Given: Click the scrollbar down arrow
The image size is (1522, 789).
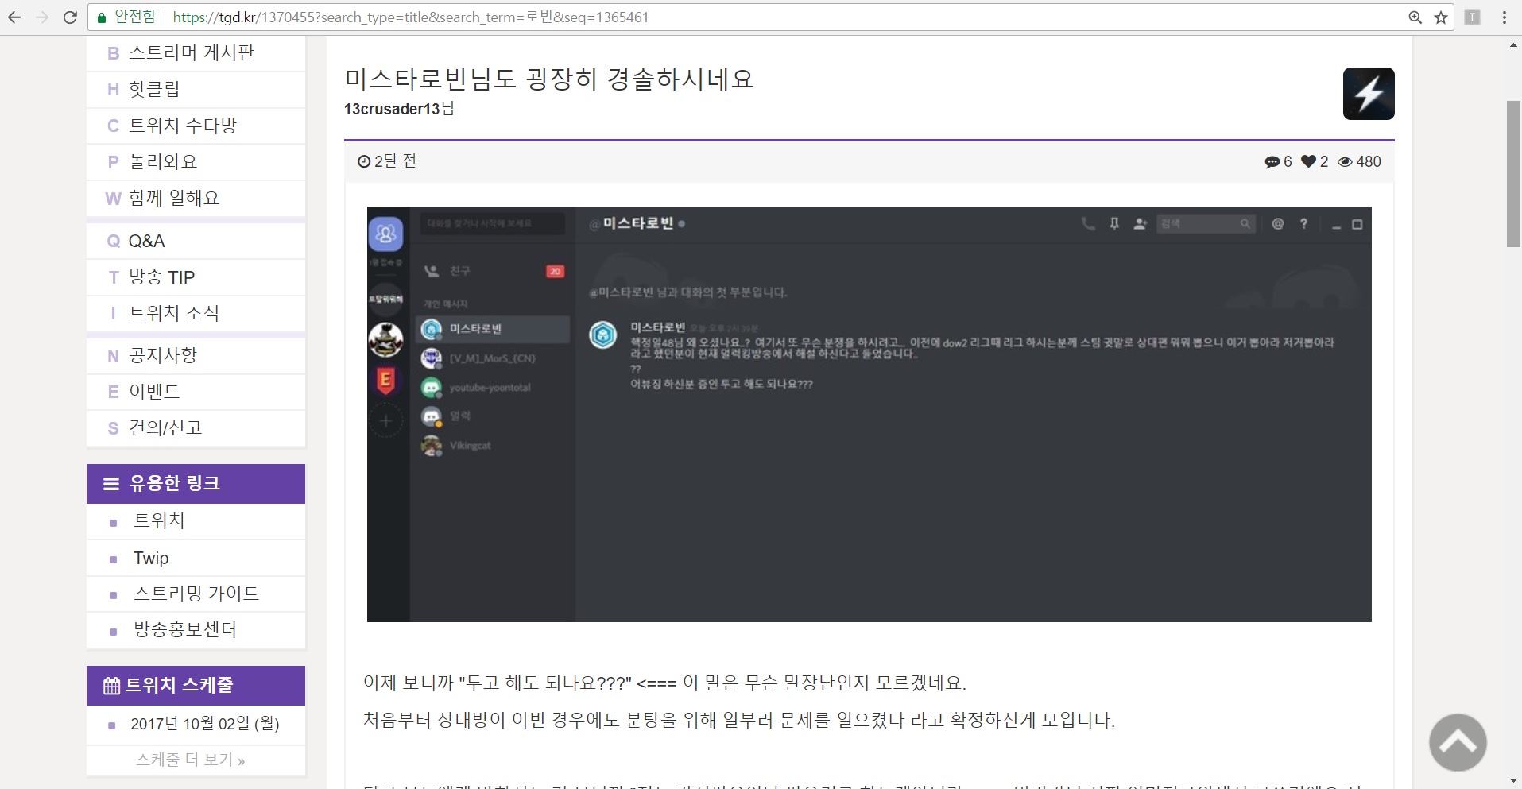Looking at the screenshot, I should tap(1513, 781).
